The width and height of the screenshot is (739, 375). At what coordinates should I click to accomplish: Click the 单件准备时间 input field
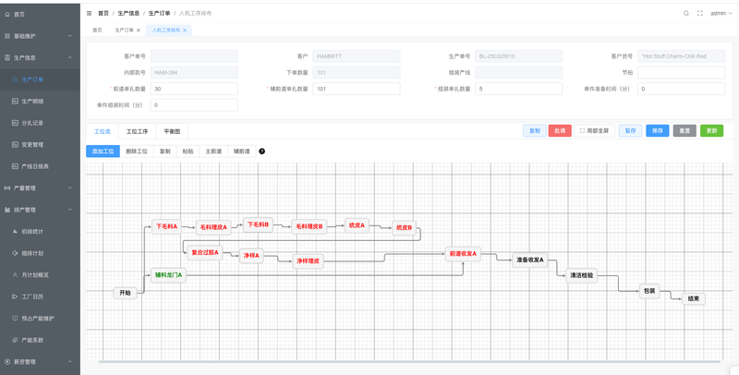681,89
